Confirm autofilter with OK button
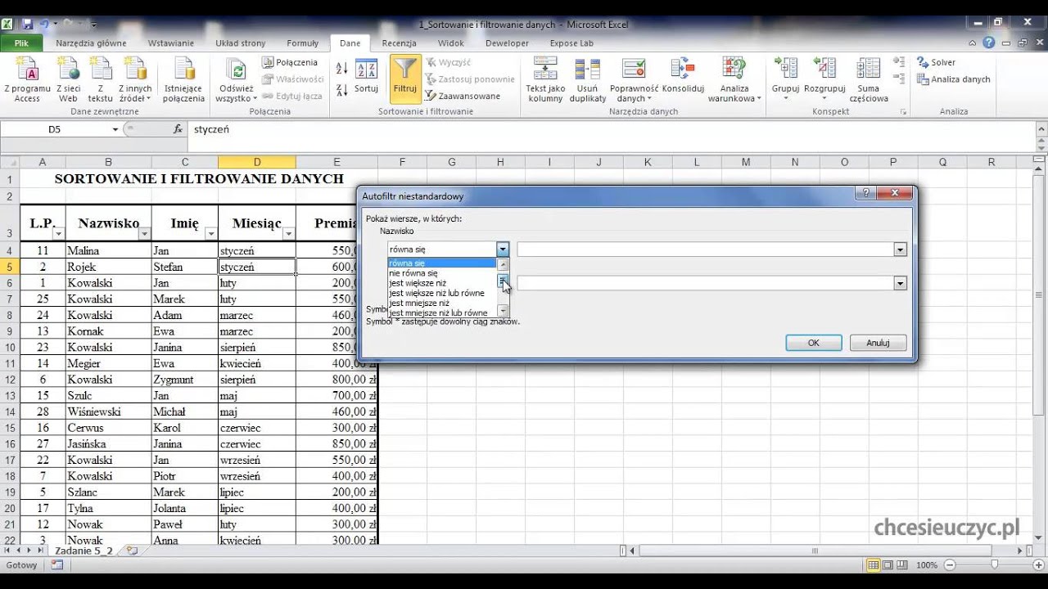The image size is (1048, 589). point(813,343)
